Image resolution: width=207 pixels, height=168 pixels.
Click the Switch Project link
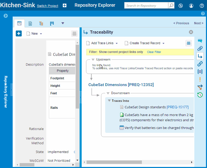click(x=48, y=6)
